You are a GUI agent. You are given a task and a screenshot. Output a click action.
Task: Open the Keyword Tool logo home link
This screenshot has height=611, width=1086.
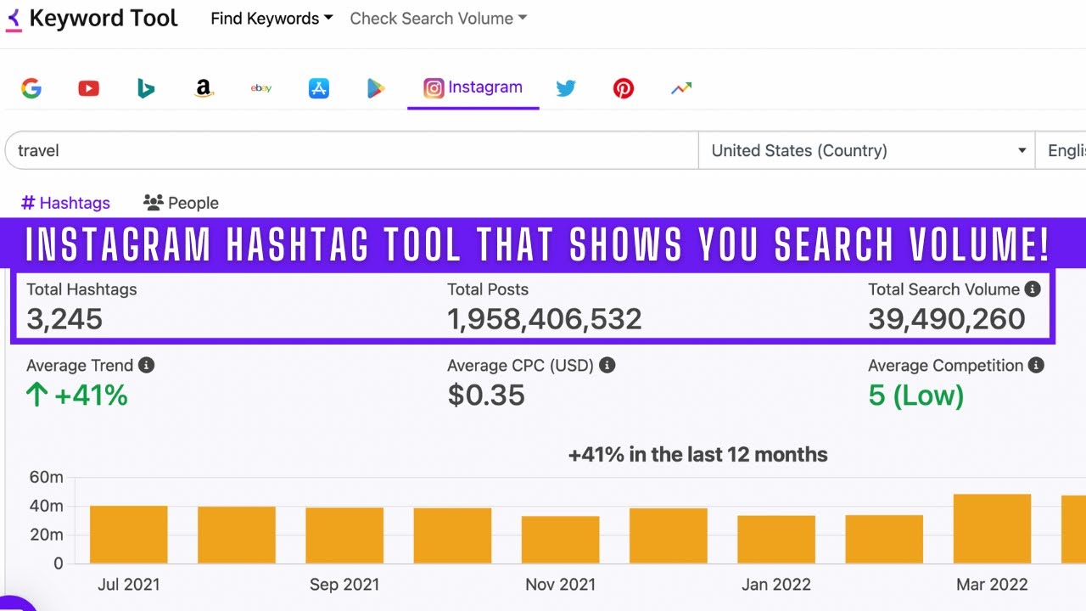(92, 18)
